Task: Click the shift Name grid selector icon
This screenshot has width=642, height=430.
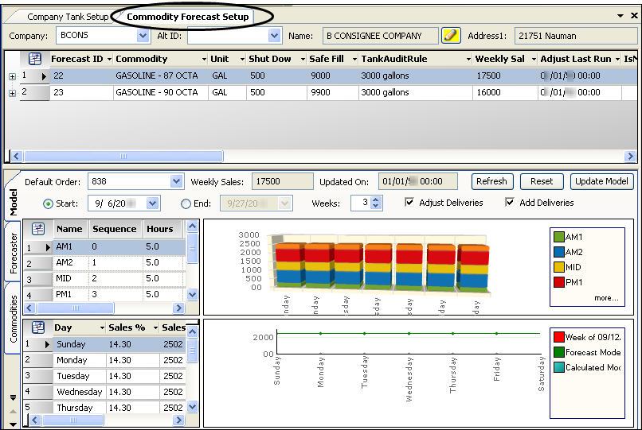Action: (x=37, y=229)
